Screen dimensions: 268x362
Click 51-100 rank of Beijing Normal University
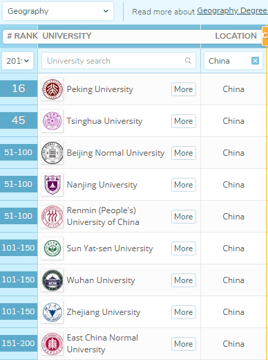19,152
